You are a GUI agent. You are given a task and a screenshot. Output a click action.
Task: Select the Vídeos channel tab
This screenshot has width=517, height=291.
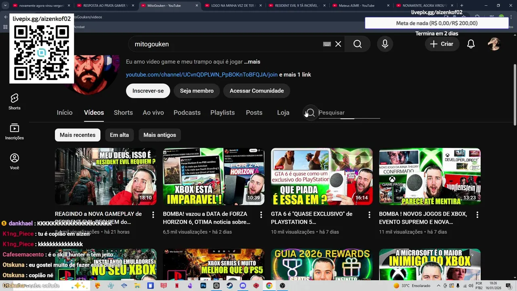click(94, 113)
